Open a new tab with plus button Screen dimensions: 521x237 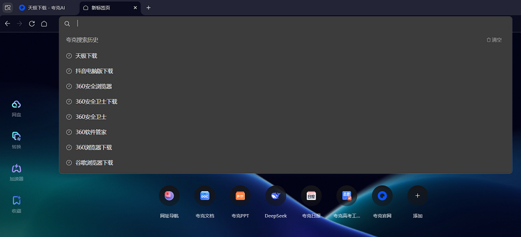148,8
